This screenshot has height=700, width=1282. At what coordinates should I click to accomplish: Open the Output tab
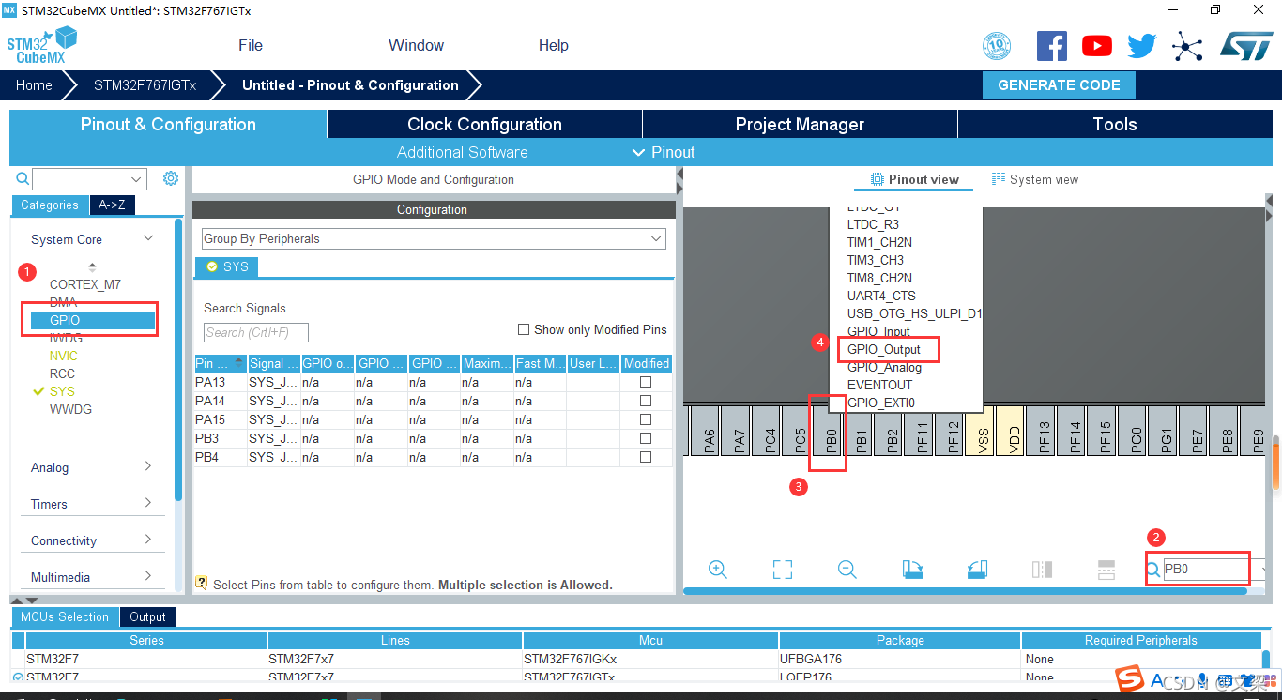[x=147, y=616]
